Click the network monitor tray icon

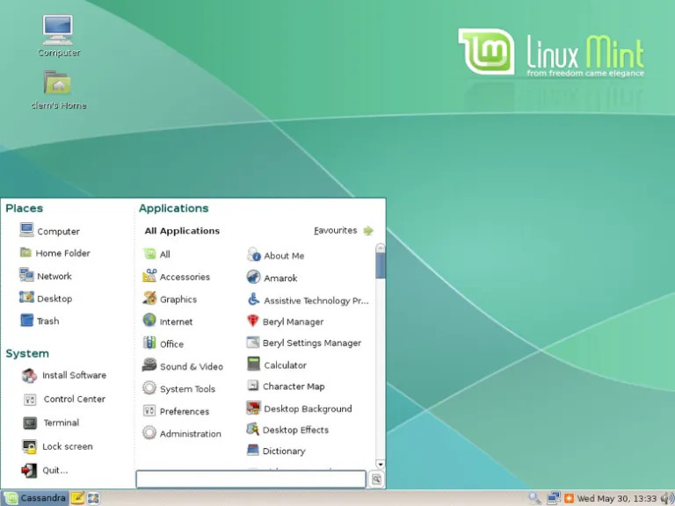(553, 498)
